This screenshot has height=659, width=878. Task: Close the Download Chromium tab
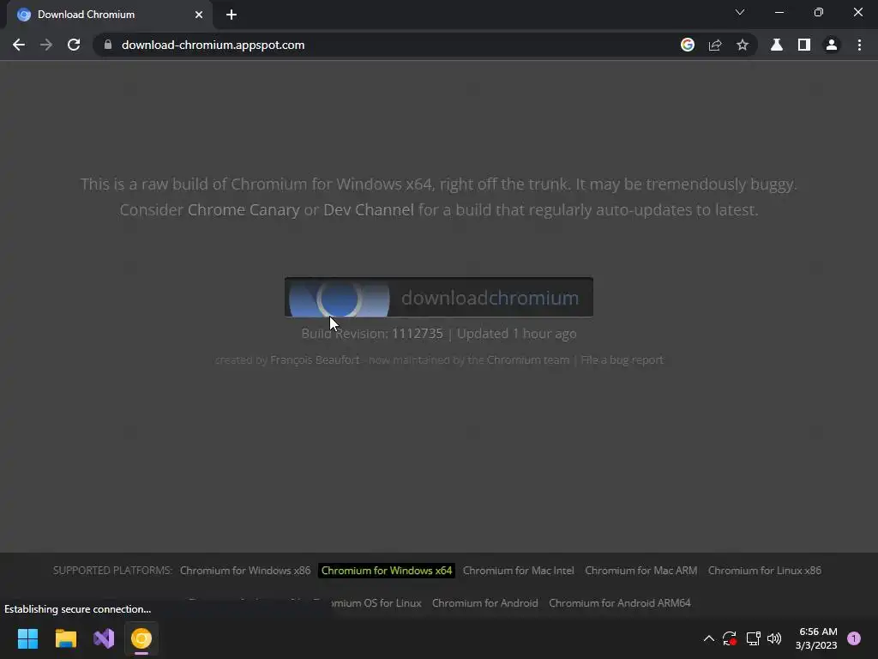199,15
